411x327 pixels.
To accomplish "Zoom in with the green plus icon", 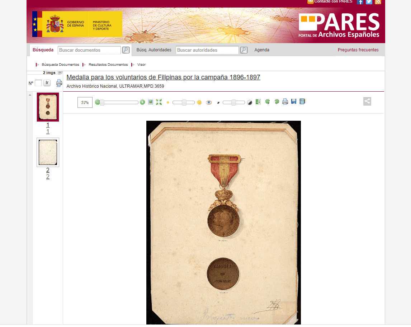I will [x=142, y=102].
